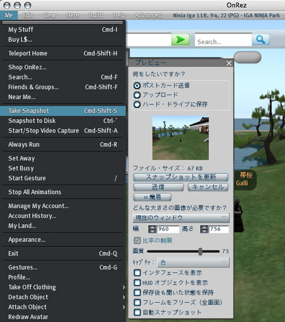
Task: Click the green go arrow button
Action: (180, 39)
